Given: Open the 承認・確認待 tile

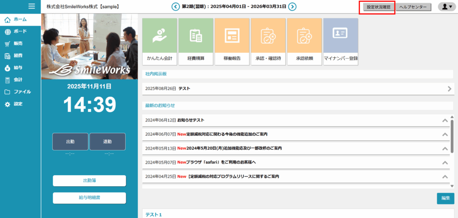Looking at the screenshot, I should [x=268, y=42].
